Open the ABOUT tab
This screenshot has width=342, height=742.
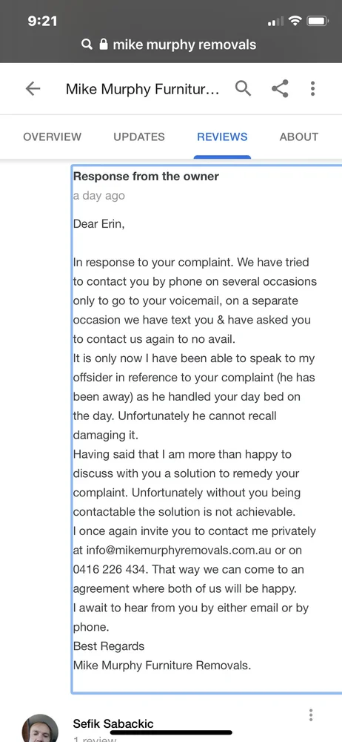pos(298,137)
